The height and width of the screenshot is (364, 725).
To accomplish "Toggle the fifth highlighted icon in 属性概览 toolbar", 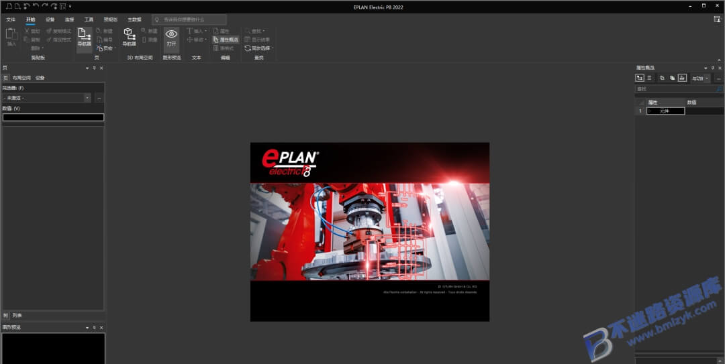I will pos(683,78).
